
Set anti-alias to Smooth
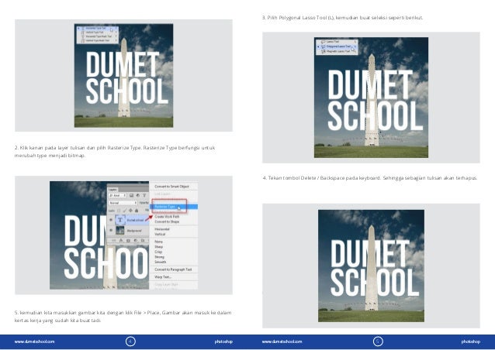click(161, 262)
